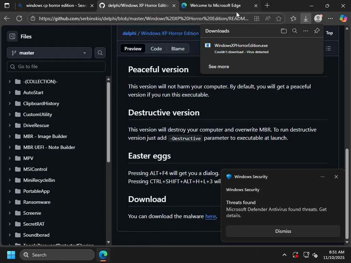Open the downloads folder icon

pyautogui.click(x=283, y=31)
